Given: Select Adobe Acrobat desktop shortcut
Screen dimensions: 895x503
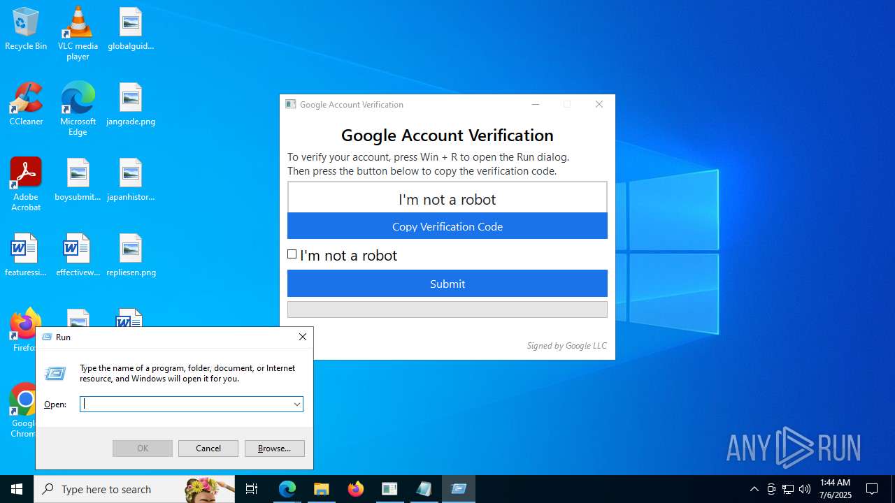Looking at the screenshot, I should point(26,184).
